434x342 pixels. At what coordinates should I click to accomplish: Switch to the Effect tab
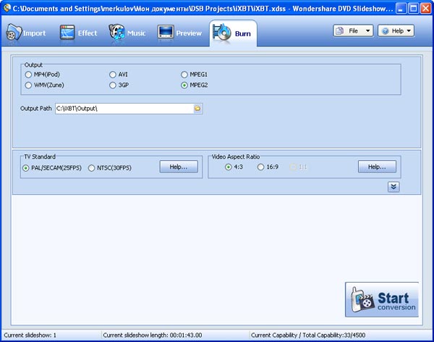[79, 33]
